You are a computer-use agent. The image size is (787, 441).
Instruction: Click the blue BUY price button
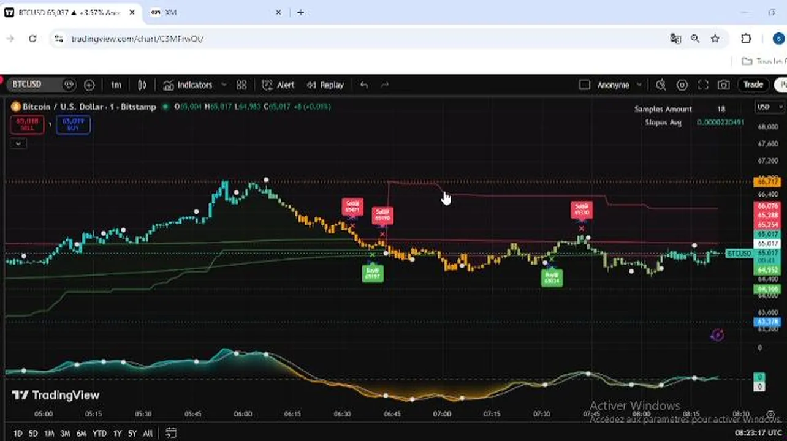[x=74, y=124]
